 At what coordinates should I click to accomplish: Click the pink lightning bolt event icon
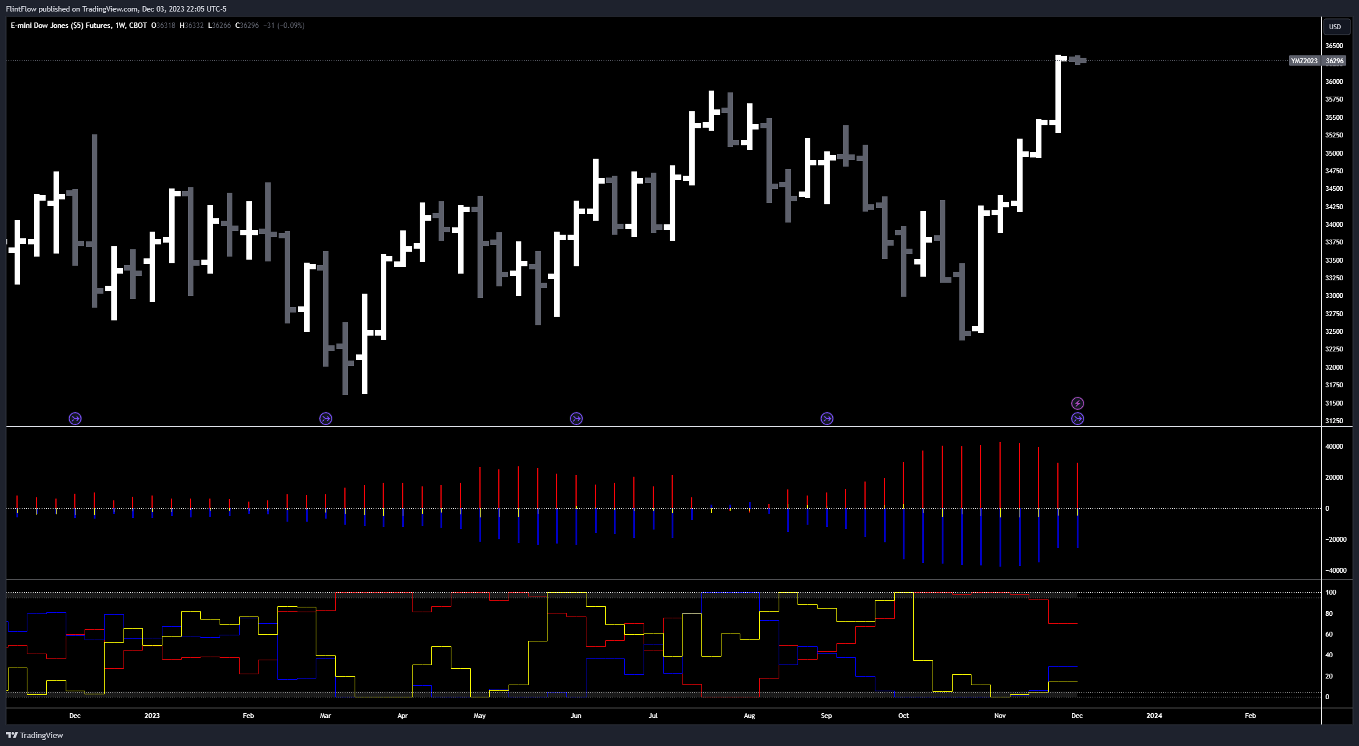(x=1077, y=403)
